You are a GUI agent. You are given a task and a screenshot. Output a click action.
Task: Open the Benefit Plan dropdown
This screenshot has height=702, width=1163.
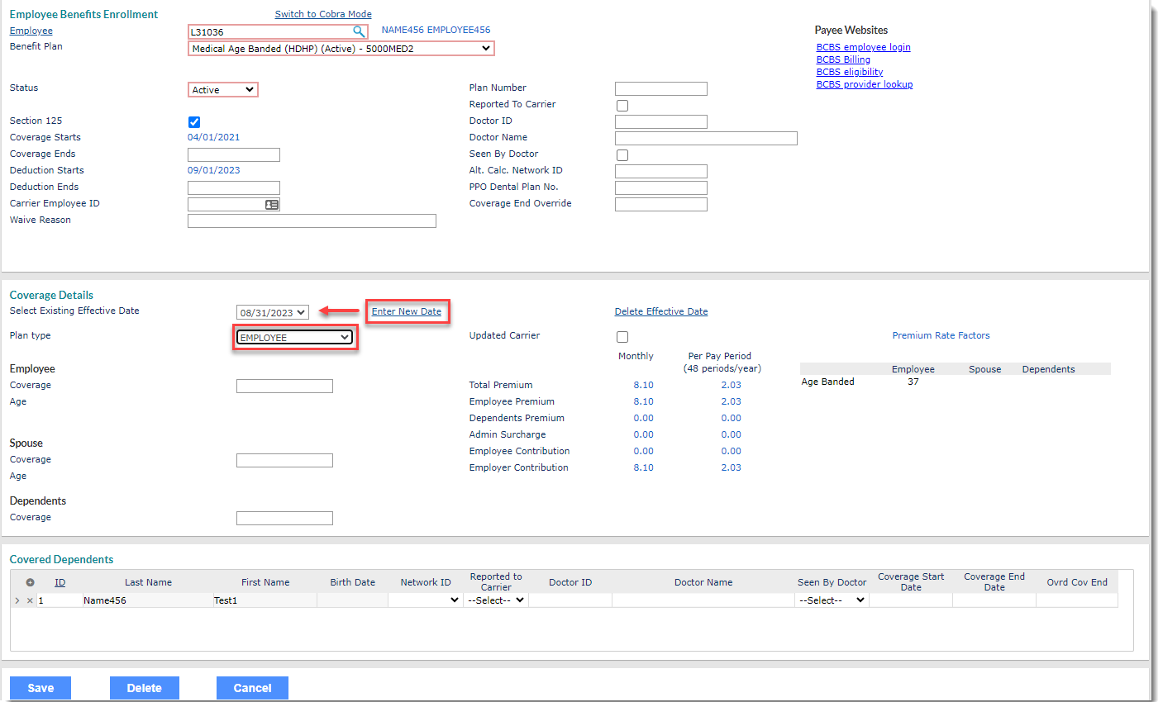point(341,48)
